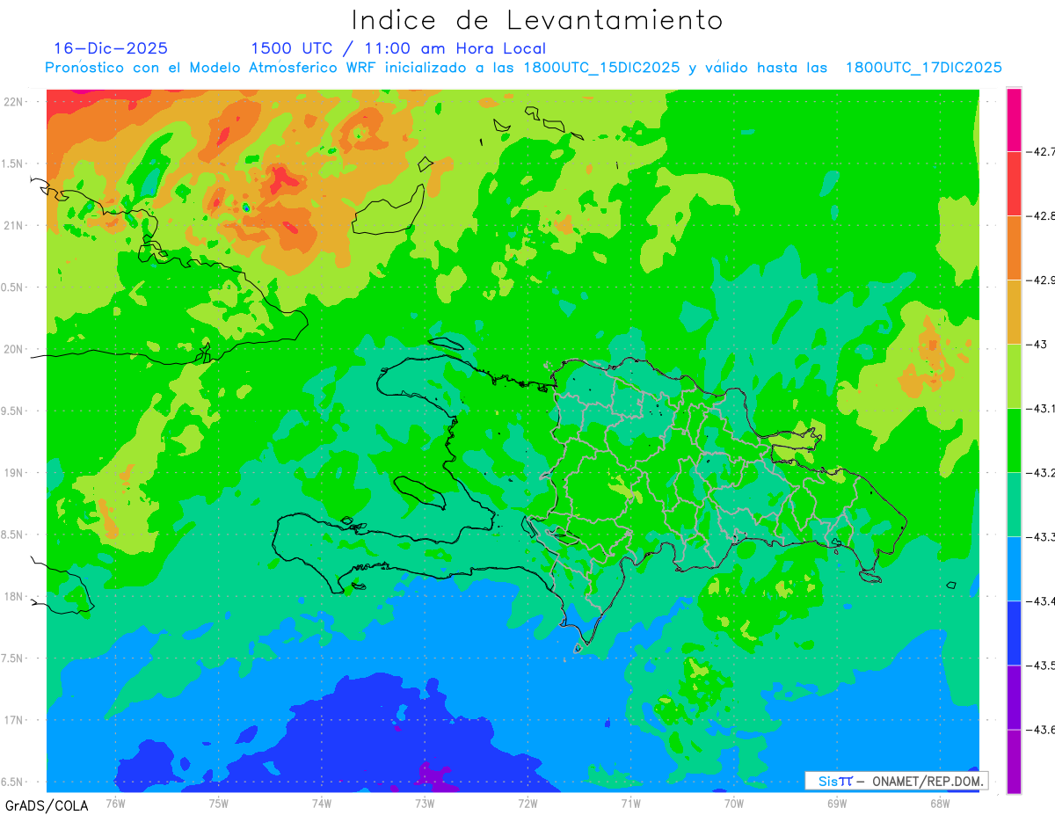The width and height of the screenshot is (1055, 815).
Task: Select the date label "16-Dic-2025"
Action: point(111,48)
